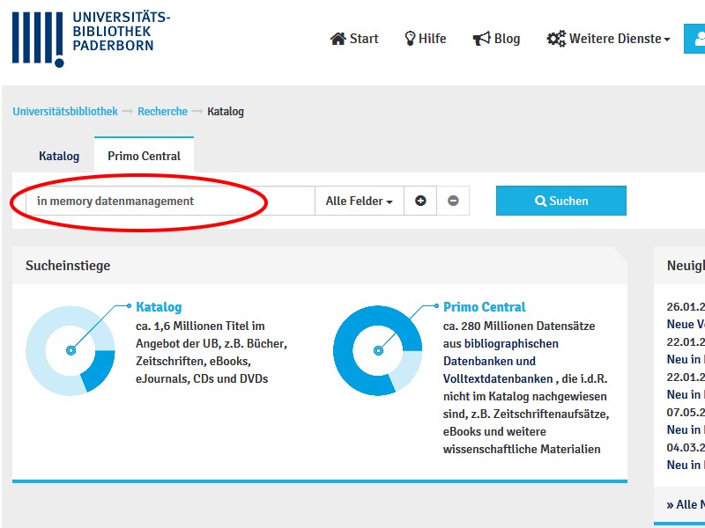Image resolution: width=705 pixels, height=528 pixels.
Task: Click the Suchen search button
Action: tap(561, 201)
